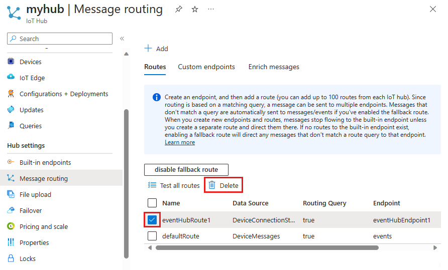Toggle the select-all routes checkbox
448x270 pixels.
[152, 203]
